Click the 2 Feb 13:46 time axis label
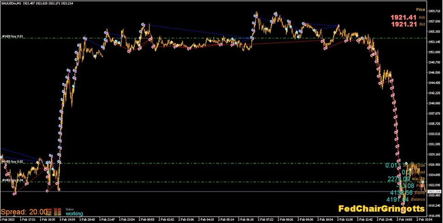443x223 pixels. (385, 219)
